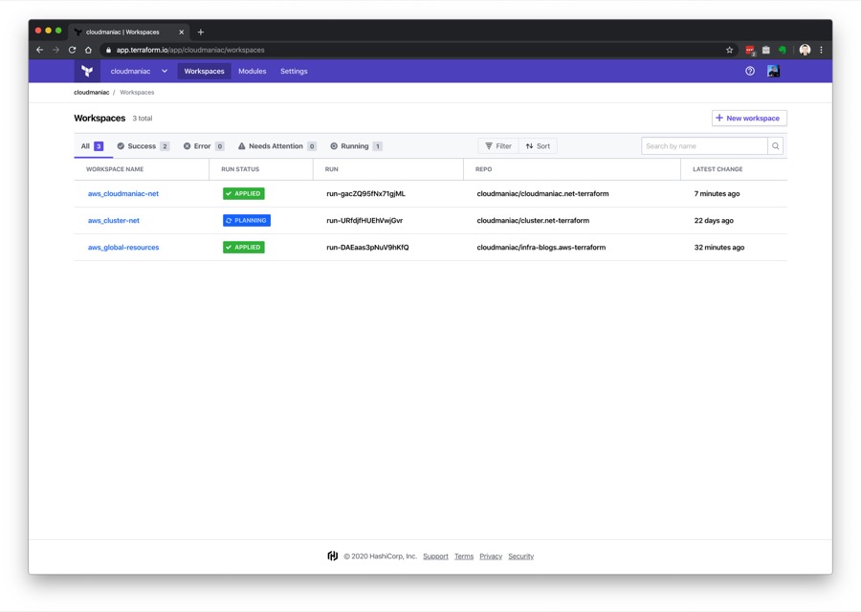Click repo cloudmaniac/cloudmaniac.net-terraform
Image resolution: width=861 pixels, height=612 pixels.
pyautogui.click(x=542, y=194)
